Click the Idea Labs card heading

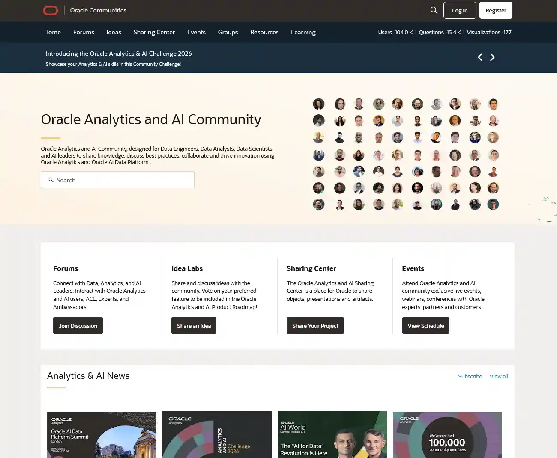(x=187, y=268)
